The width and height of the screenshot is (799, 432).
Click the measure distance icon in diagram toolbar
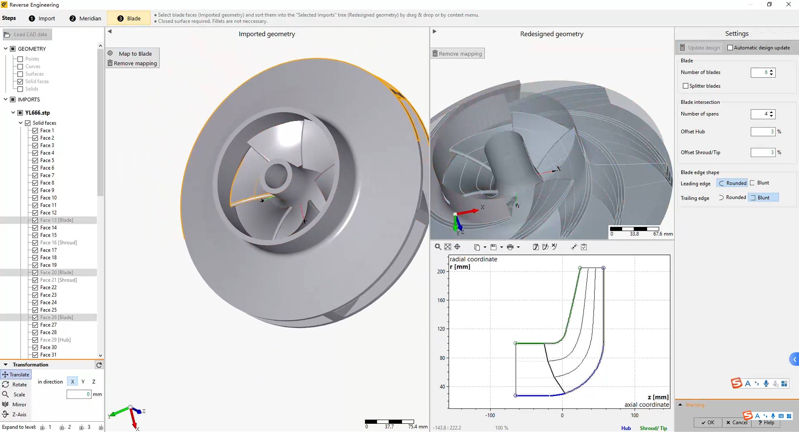(x=574, y=247)
